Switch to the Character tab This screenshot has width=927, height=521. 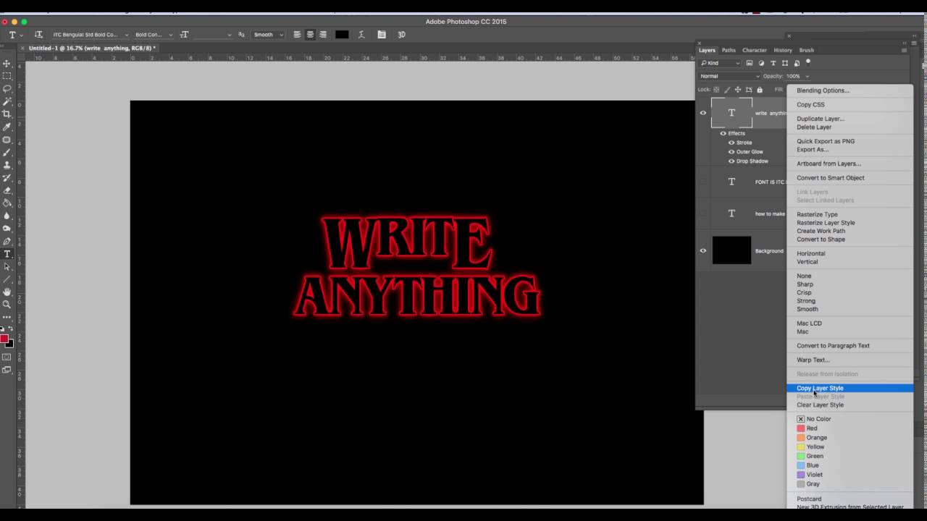click(x=754, y=50)
